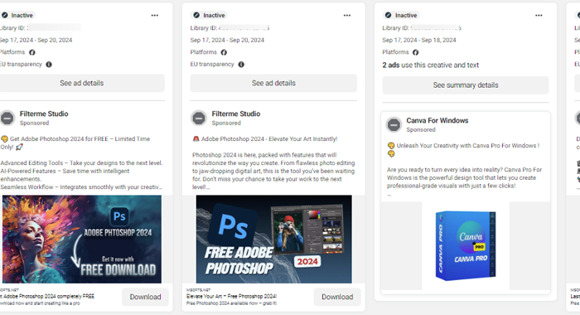Click 'Get Adobe Photoshop 2024 for FREE' text
This screenshot has height=315, width=580.
pos(59,138)
